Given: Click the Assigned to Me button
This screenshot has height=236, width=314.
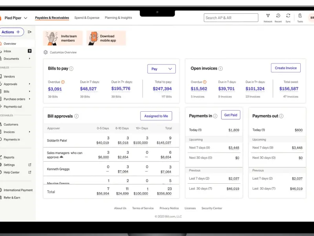Looking at the screenshot, I should click(x=156, y=116).
